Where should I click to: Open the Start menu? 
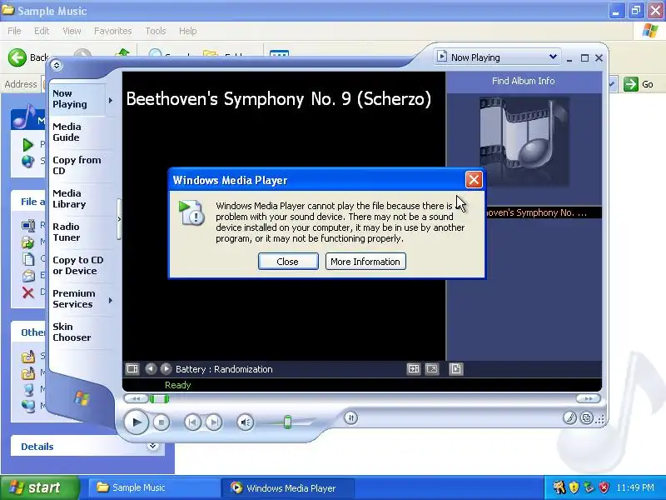coord(40,487)
